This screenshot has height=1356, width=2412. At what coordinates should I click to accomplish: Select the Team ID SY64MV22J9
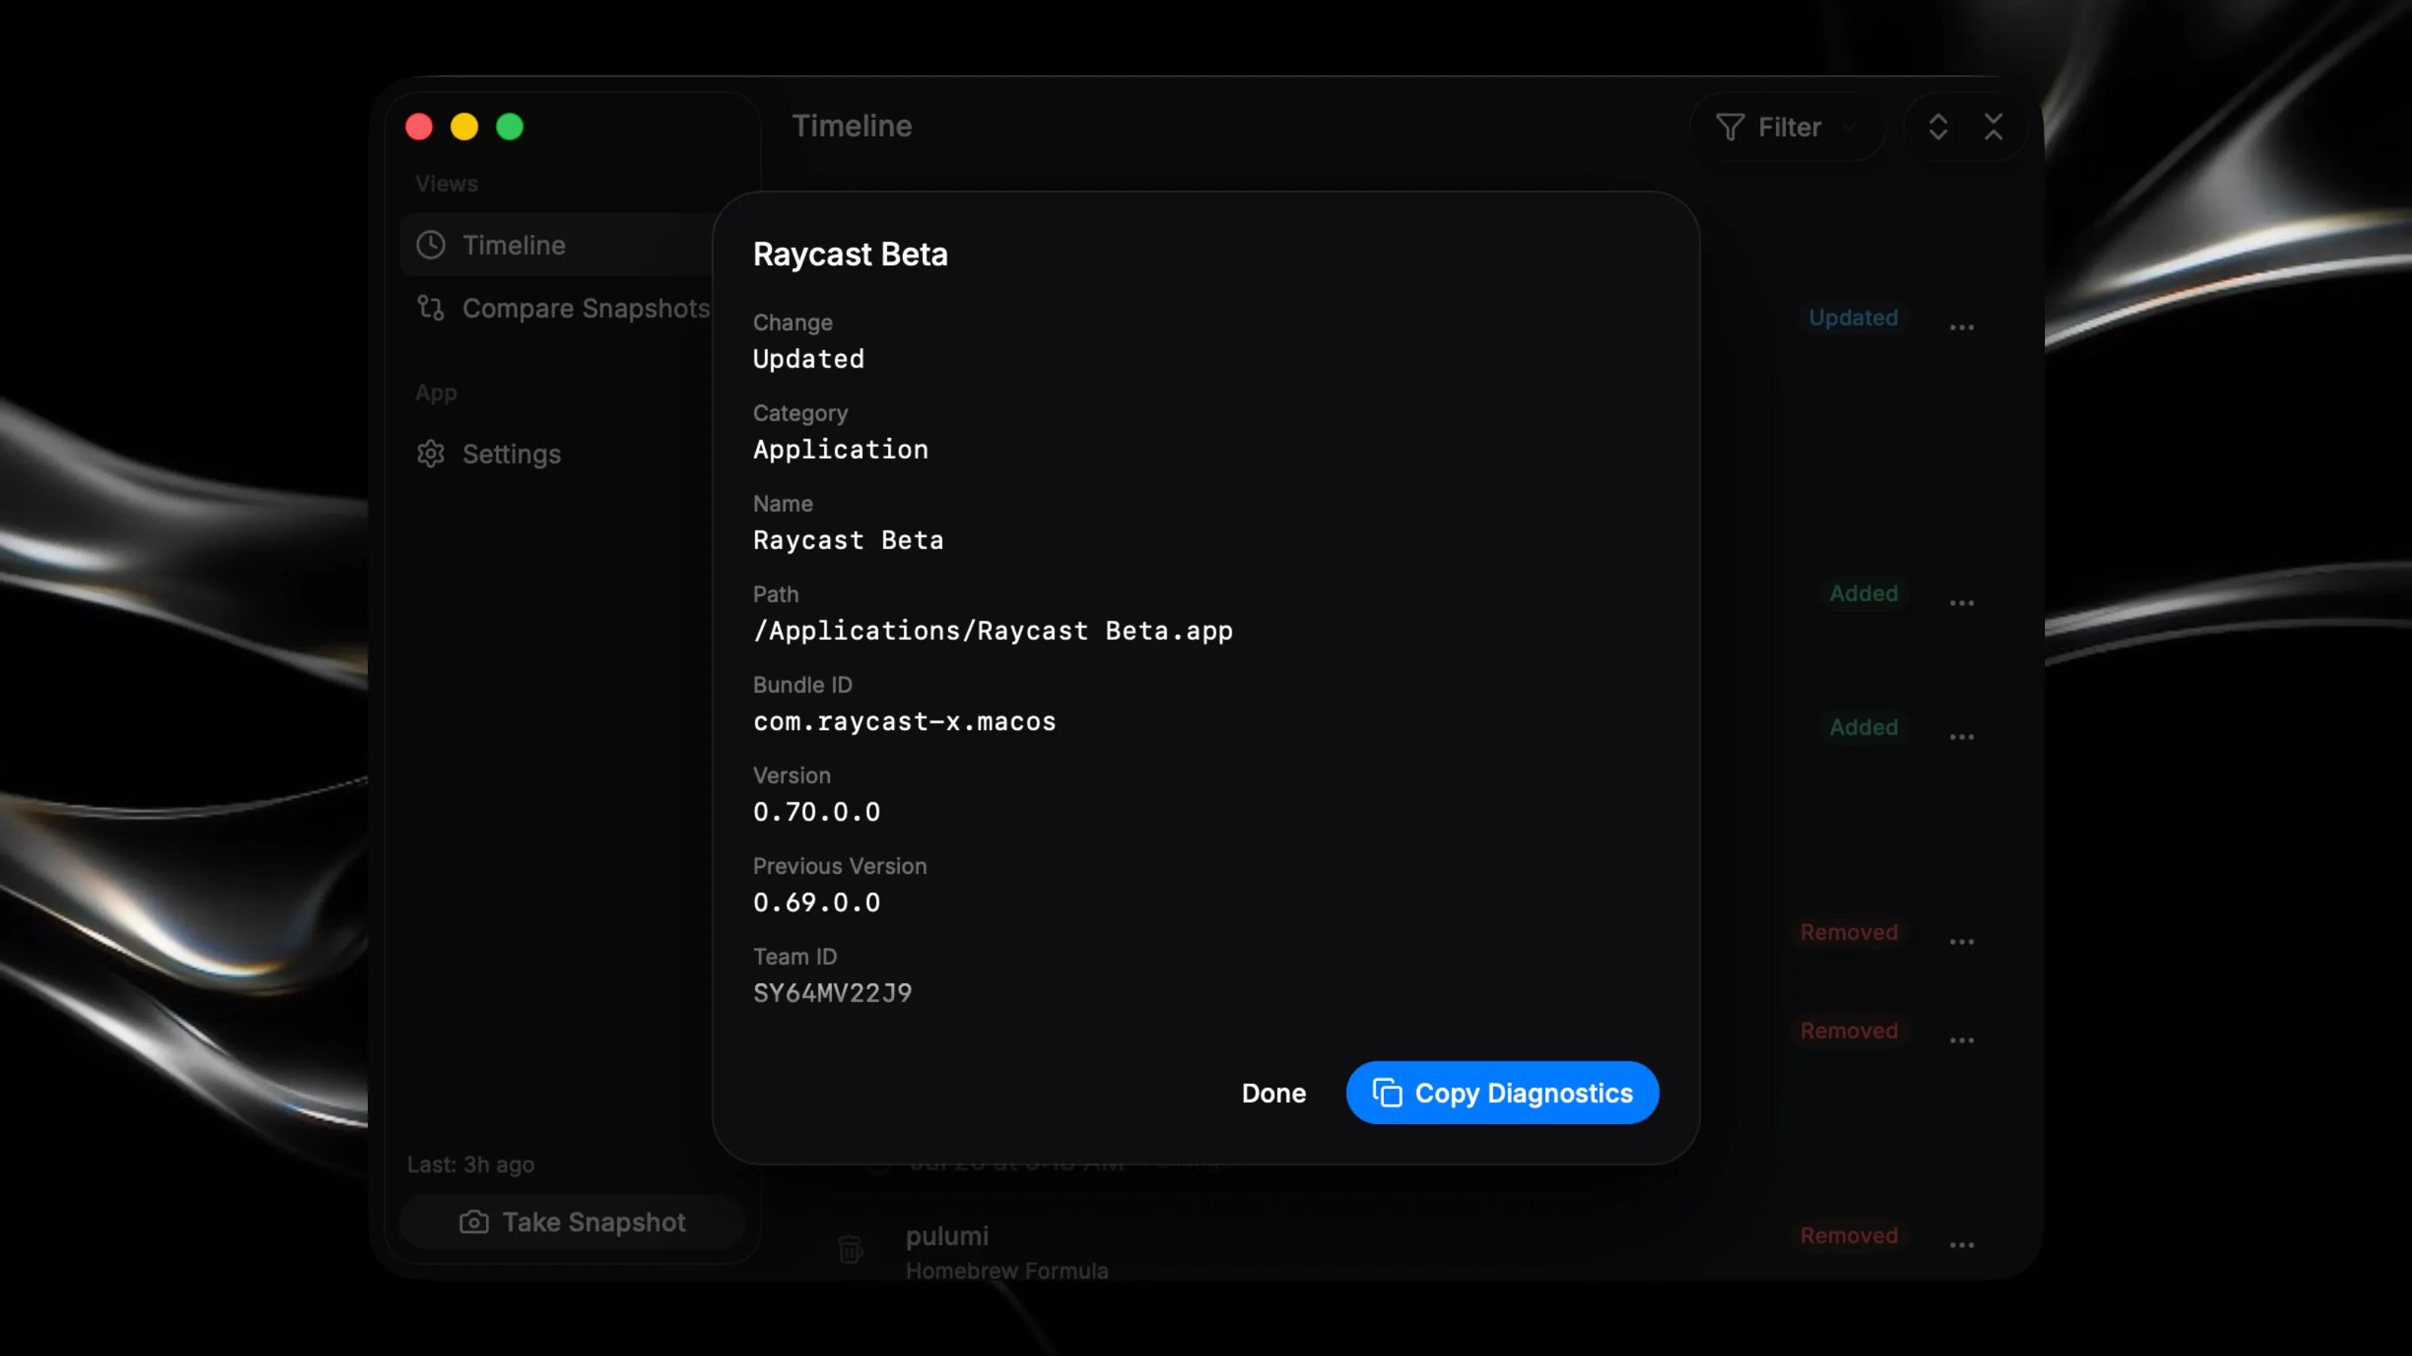tap(832, 993)
